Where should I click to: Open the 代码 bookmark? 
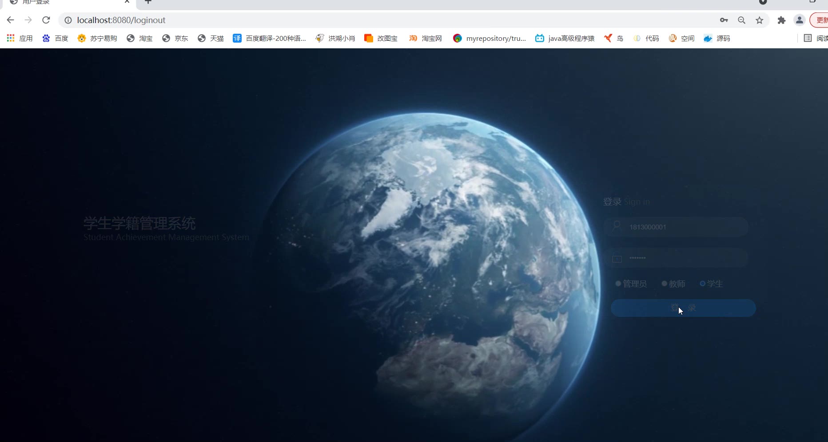646,38
